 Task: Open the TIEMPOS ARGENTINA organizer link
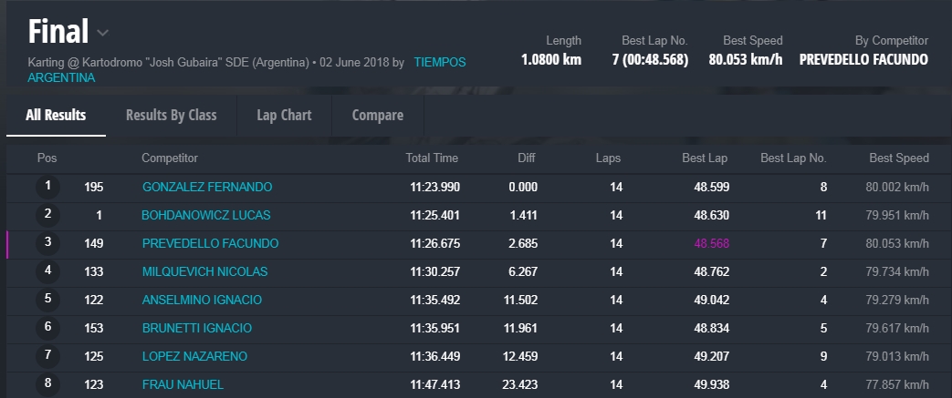coord(439,63)
